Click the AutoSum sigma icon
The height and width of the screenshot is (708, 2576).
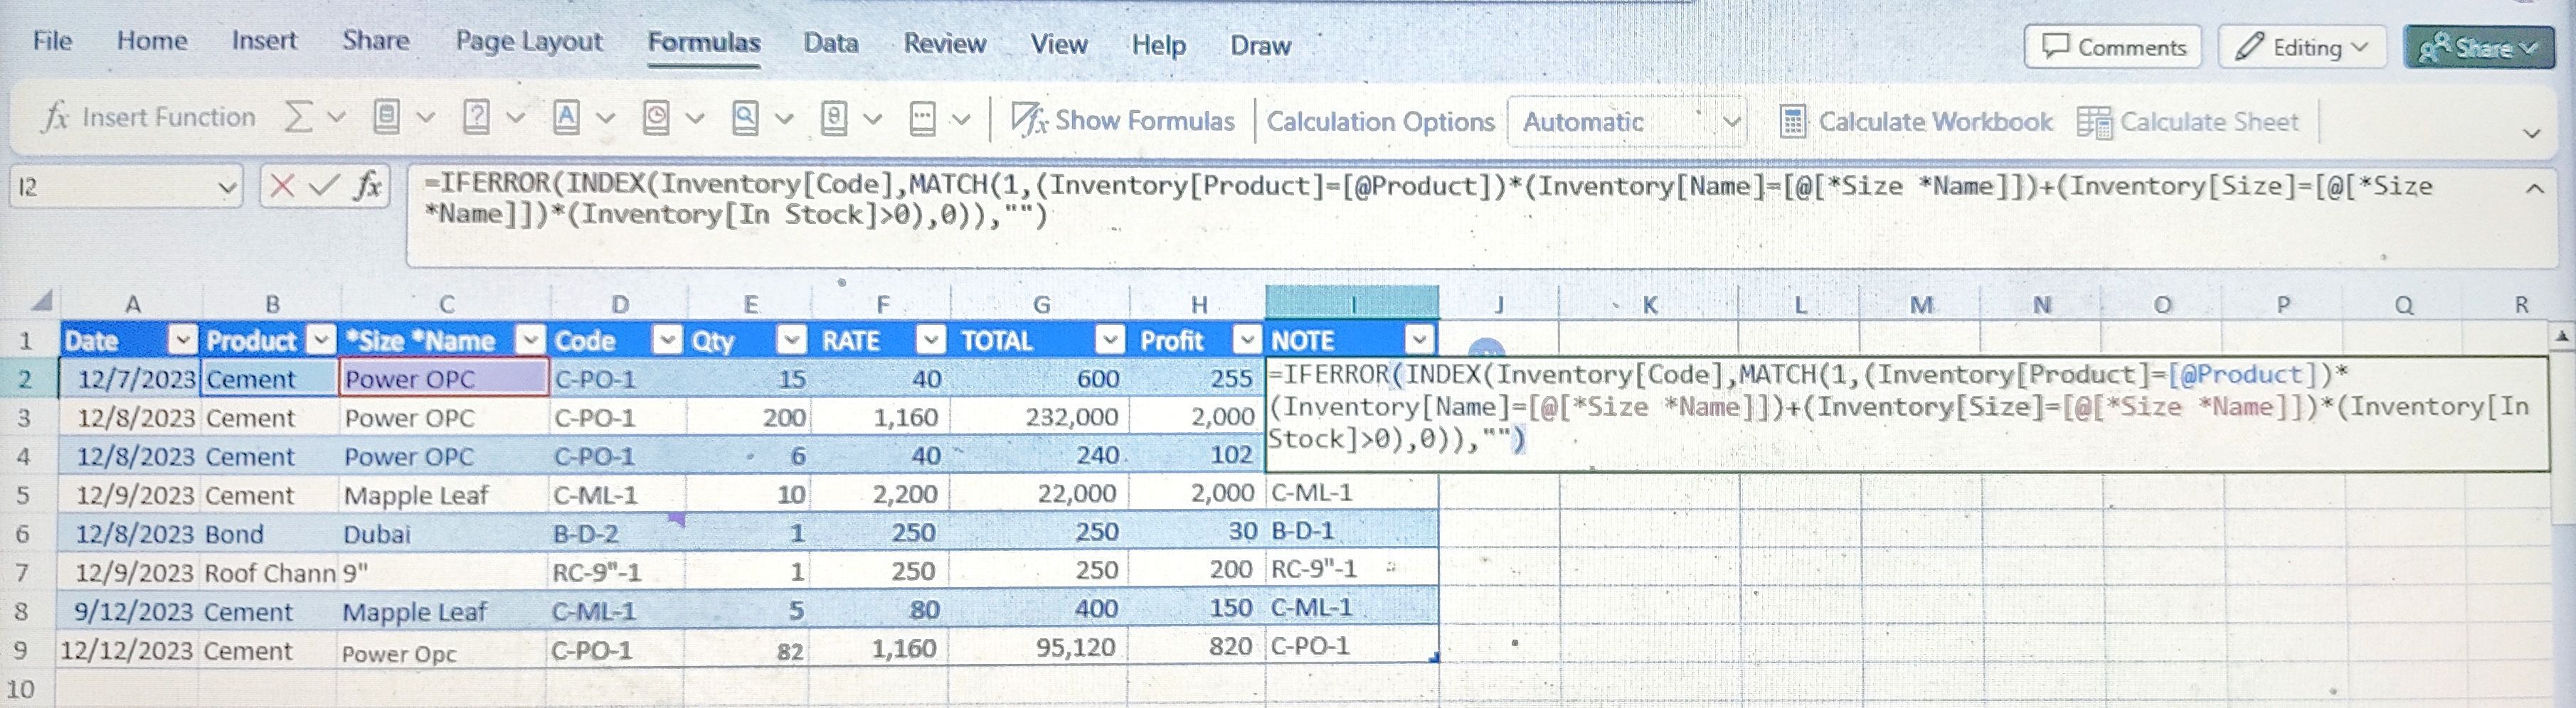297,118
